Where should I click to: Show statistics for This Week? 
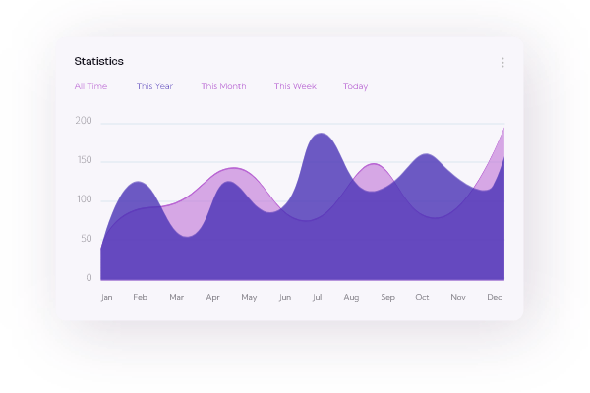[x=295, y=86]
